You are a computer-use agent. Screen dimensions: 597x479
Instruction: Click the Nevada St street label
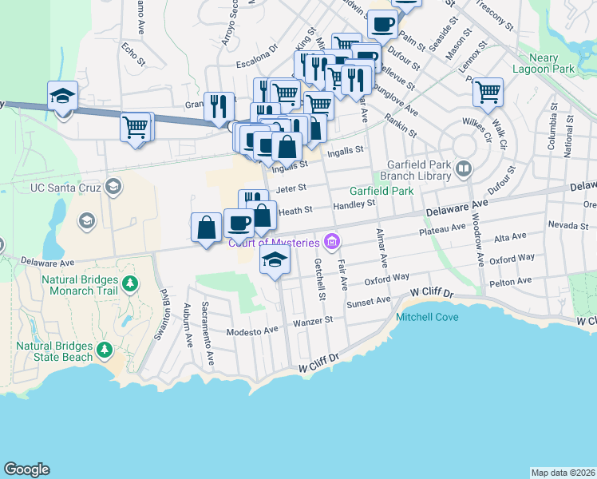(x=568, y=225)
